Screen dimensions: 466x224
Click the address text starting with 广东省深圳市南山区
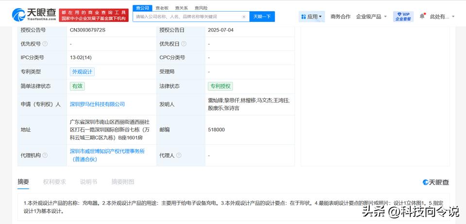pyautogui.click(x=110, y=129)
